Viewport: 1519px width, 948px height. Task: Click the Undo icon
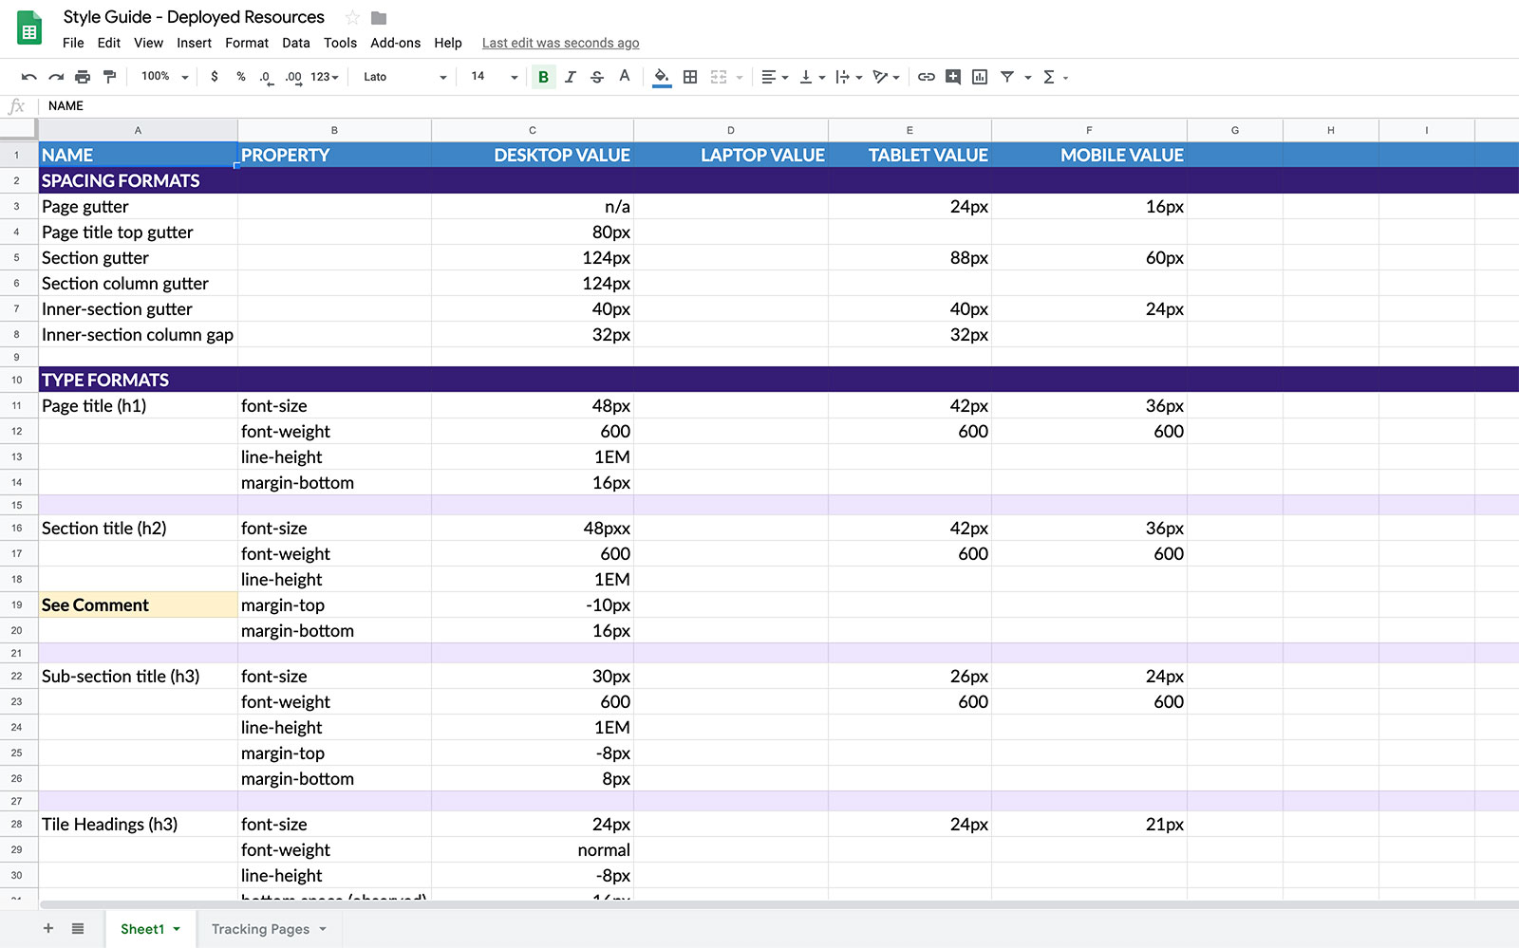tap(29, 77)
